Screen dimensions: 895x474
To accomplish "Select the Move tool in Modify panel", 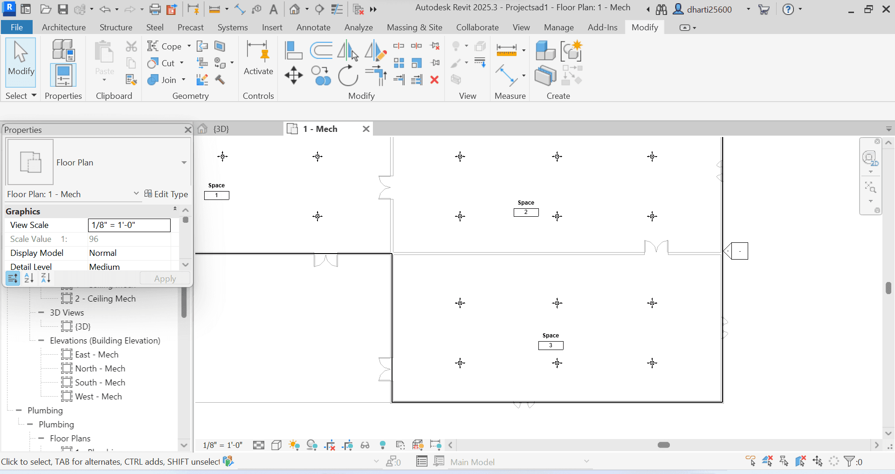I will pos(294,76).
